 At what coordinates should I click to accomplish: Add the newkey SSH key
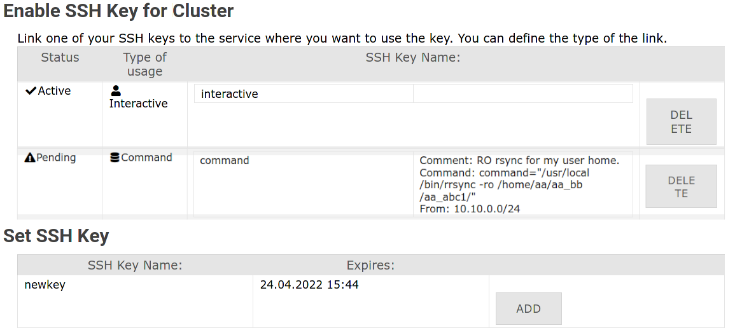pos(528,309)
